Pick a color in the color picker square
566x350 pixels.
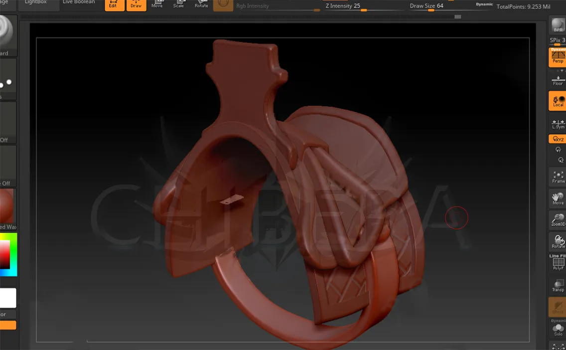tap(5, 253)
